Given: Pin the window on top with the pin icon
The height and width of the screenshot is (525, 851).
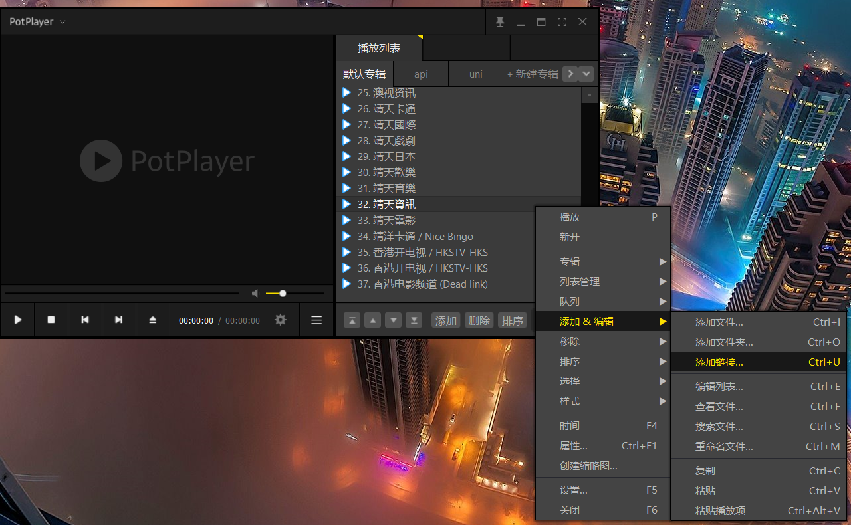Looking at the screenshot, I should tap(500, 22).
